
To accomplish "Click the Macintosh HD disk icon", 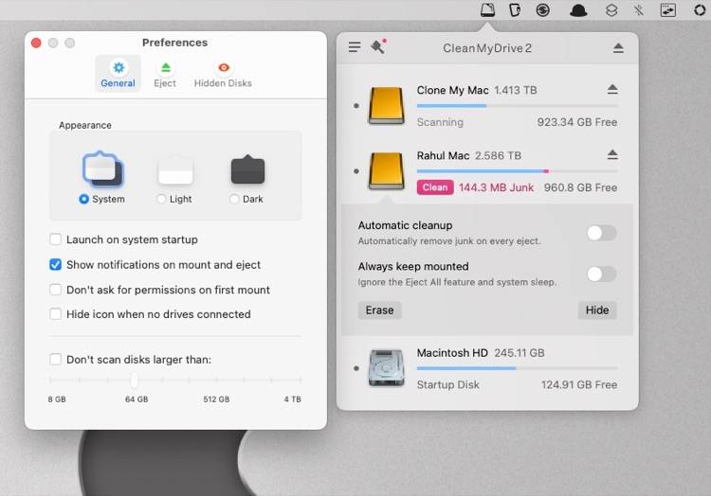I will pos(386,368).
